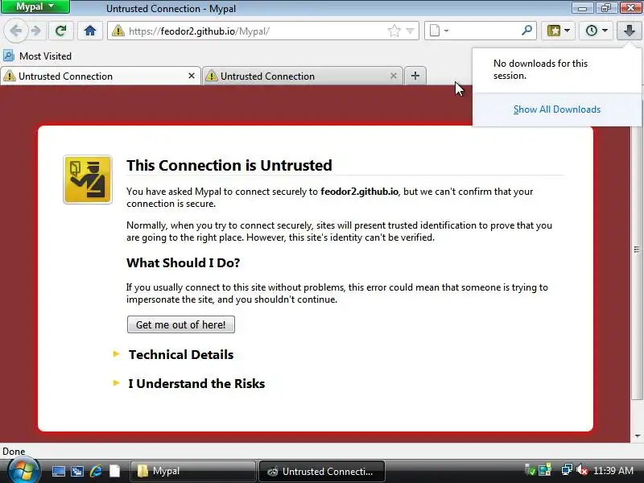Click the yellow warning icon in the address bar
This screenshot has width=644, height=483.
tap(118, 31)
